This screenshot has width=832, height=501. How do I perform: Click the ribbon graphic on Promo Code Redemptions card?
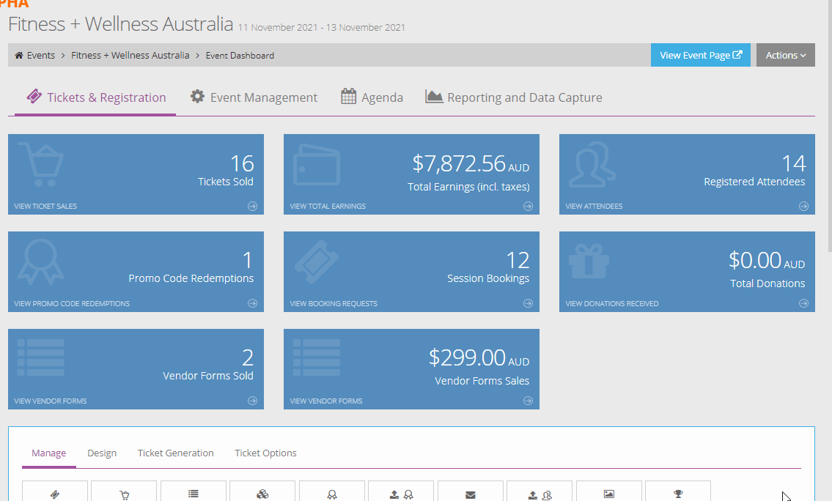41,262
